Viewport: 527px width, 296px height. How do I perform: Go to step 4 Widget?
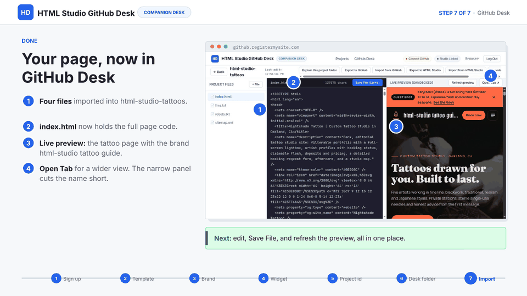[x=273, y=278]
